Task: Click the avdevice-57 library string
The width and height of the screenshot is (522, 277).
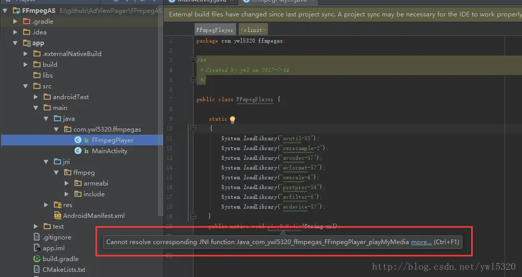Action: 302,207
